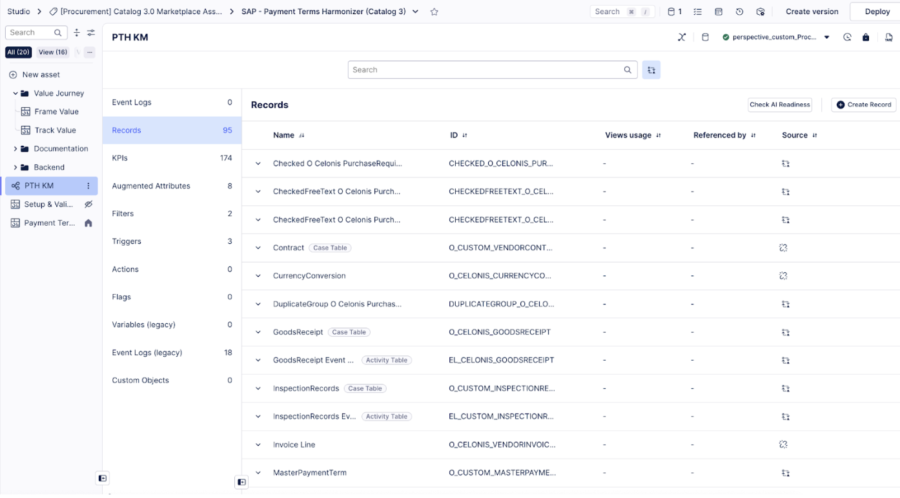Collapse the Value Journey folder

15,94
